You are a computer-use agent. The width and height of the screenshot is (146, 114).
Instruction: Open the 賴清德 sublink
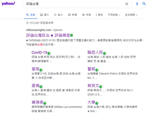click(x=38, y=102)
